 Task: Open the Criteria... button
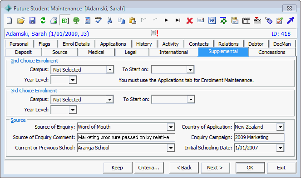click(x=149, y=168)
